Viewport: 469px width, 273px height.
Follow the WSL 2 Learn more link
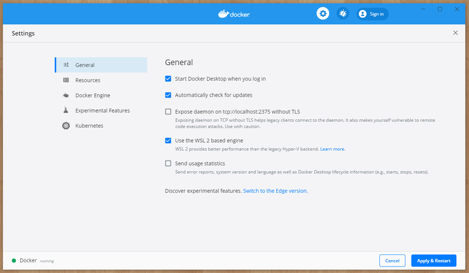pyautogui.click(x=332, y=149)
